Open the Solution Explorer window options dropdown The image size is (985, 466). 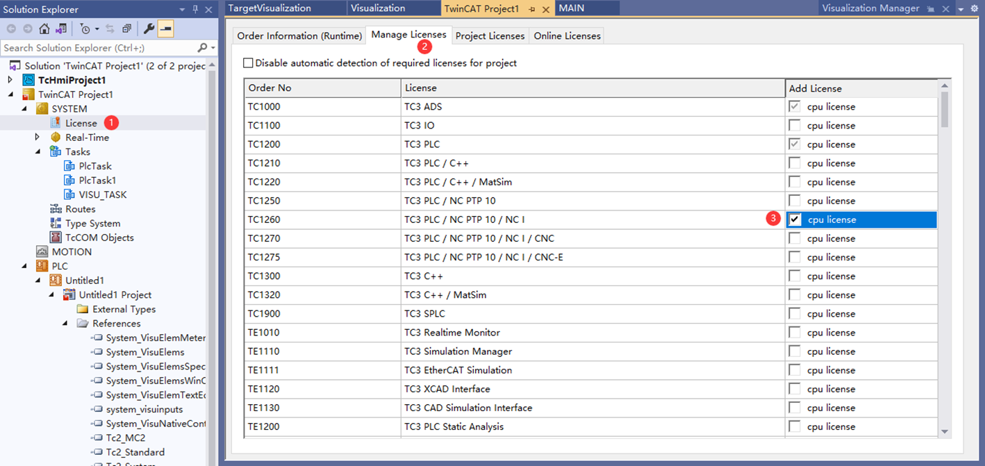coord(183,10)
